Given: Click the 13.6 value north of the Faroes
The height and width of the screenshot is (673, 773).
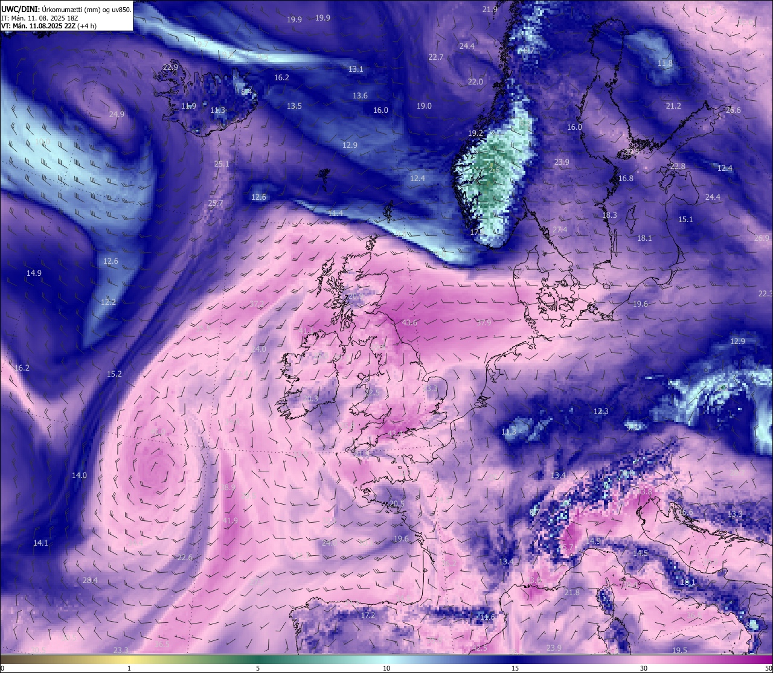Looking at the screenshot, I should (360, 96).
